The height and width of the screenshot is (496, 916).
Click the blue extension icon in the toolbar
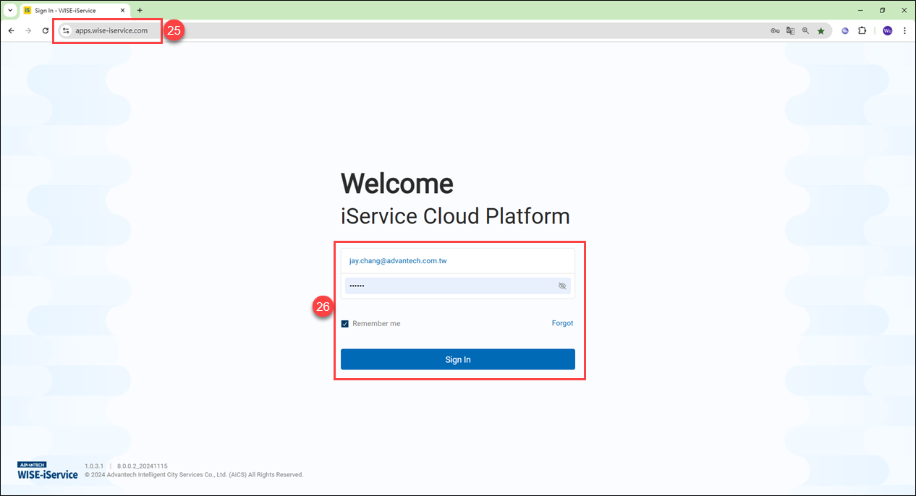(x=844, y=30)
